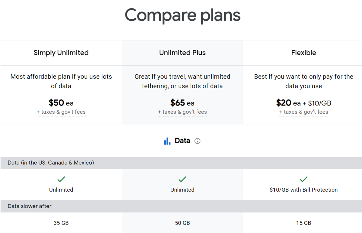Screen dimensions: 362x233
Task: Open taxes and fees details under Simply Unlimited
Action: [x=61, y=112]
